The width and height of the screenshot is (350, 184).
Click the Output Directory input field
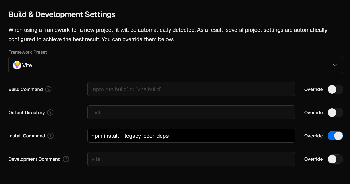click(191, 112)
